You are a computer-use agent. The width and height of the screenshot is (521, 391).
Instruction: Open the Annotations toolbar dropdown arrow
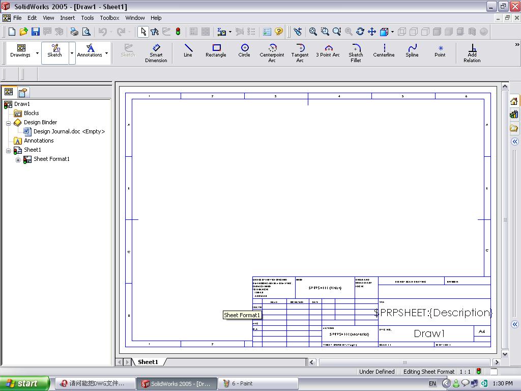point(106,53)
